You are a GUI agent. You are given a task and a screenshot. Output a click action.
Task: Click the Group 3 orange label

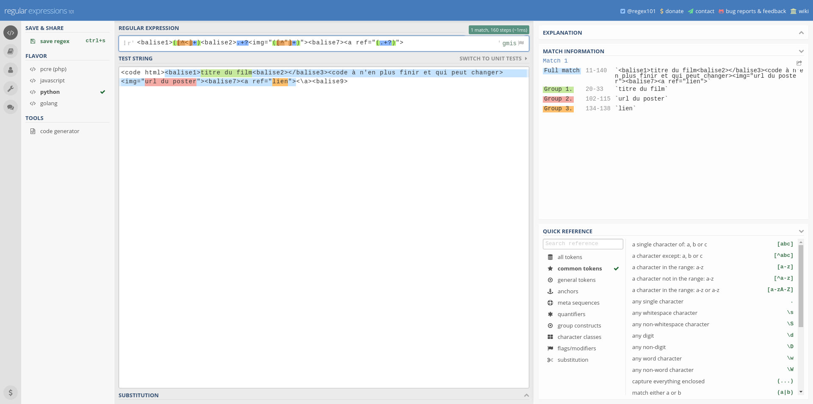(x=558, y=109)
